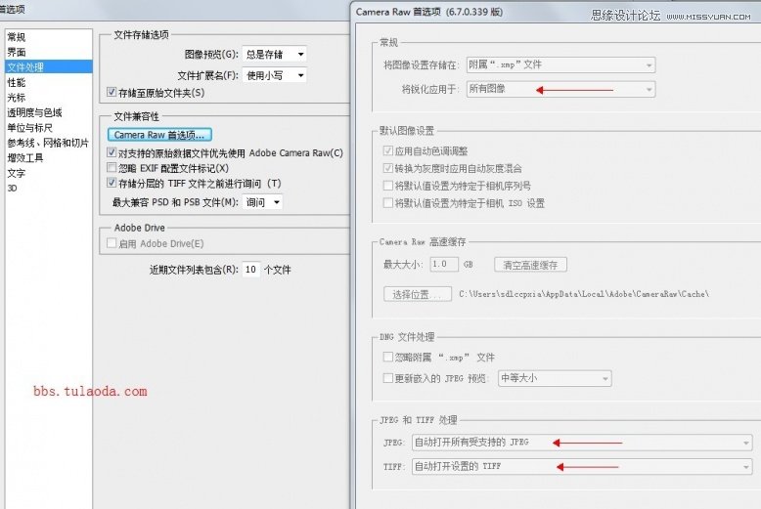The image size is (761, 509).
Task: Toggle 存储至原始文件夹 checkbox
Action: [x=112, y=92]
